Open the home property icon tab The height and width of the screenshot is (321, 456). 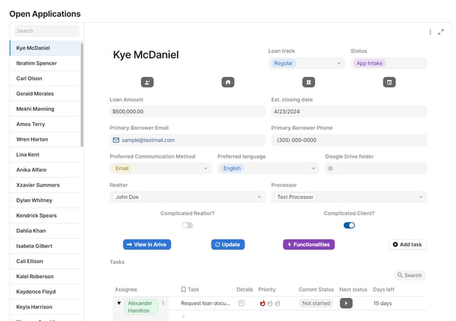pos(228,82)
